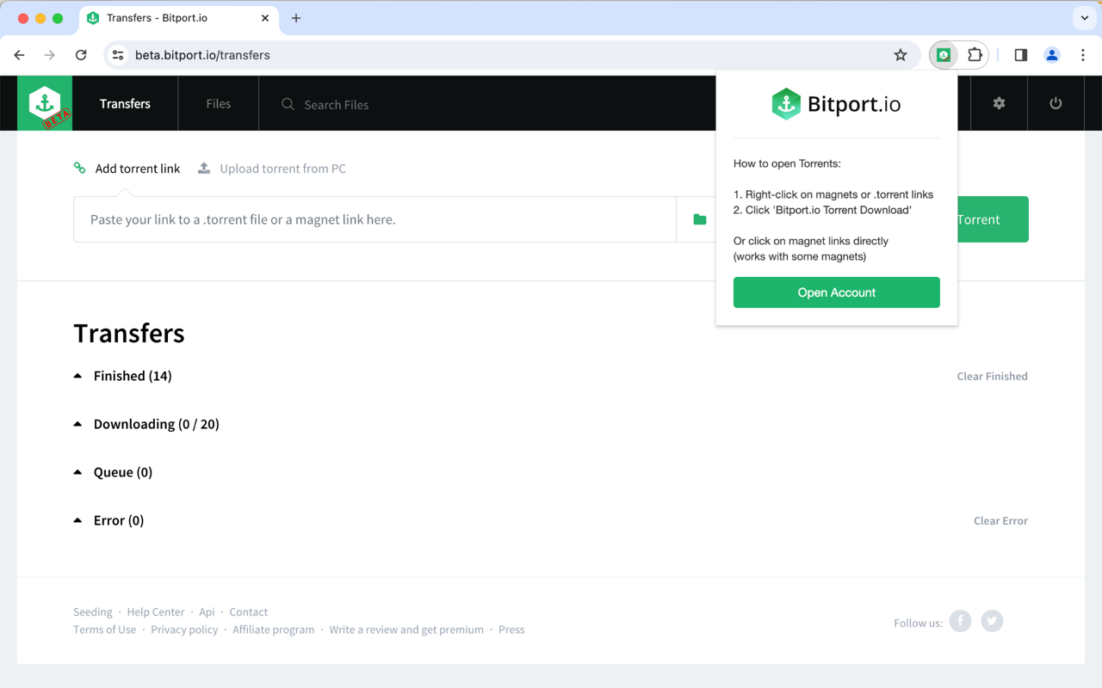Switch to the Files tab

(218, 103)
